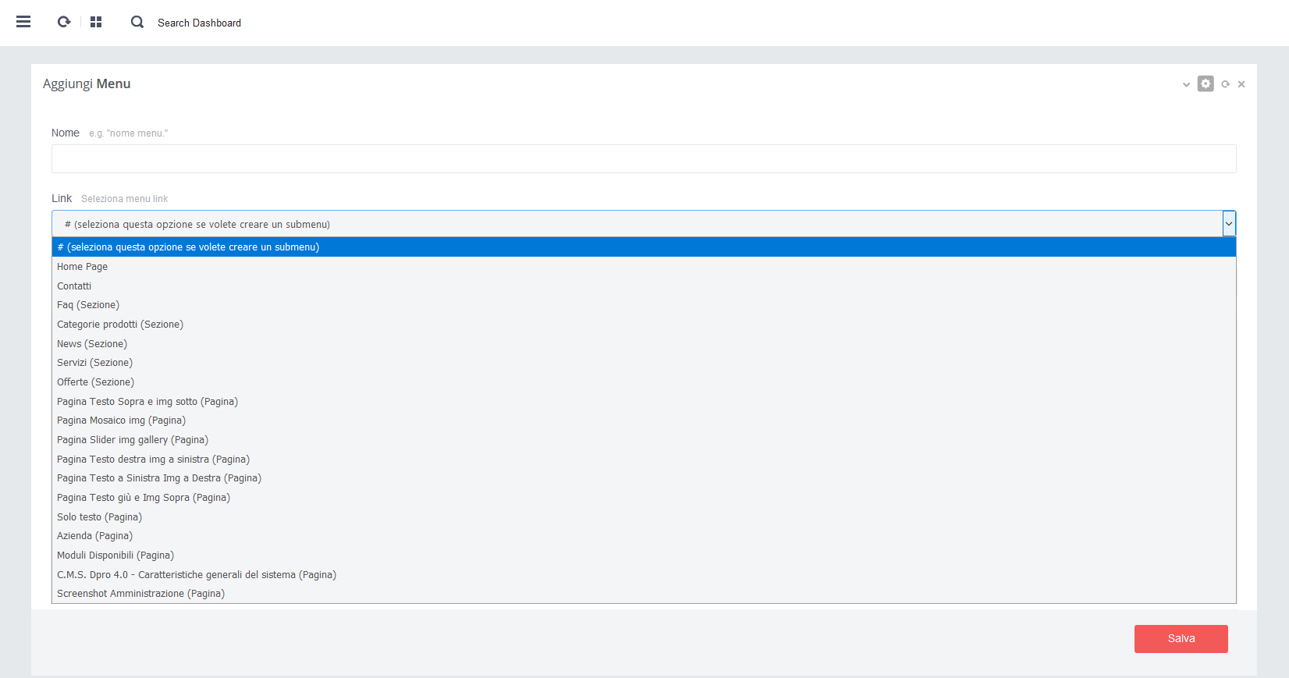Click the Nome text field

(x=643, y=158)
